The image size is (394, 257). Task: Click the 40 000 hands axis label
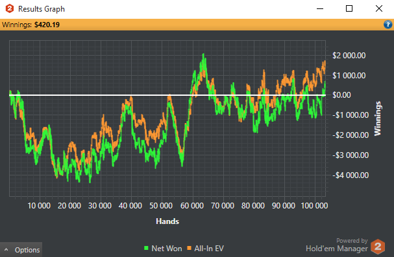(x=130, y=206)
